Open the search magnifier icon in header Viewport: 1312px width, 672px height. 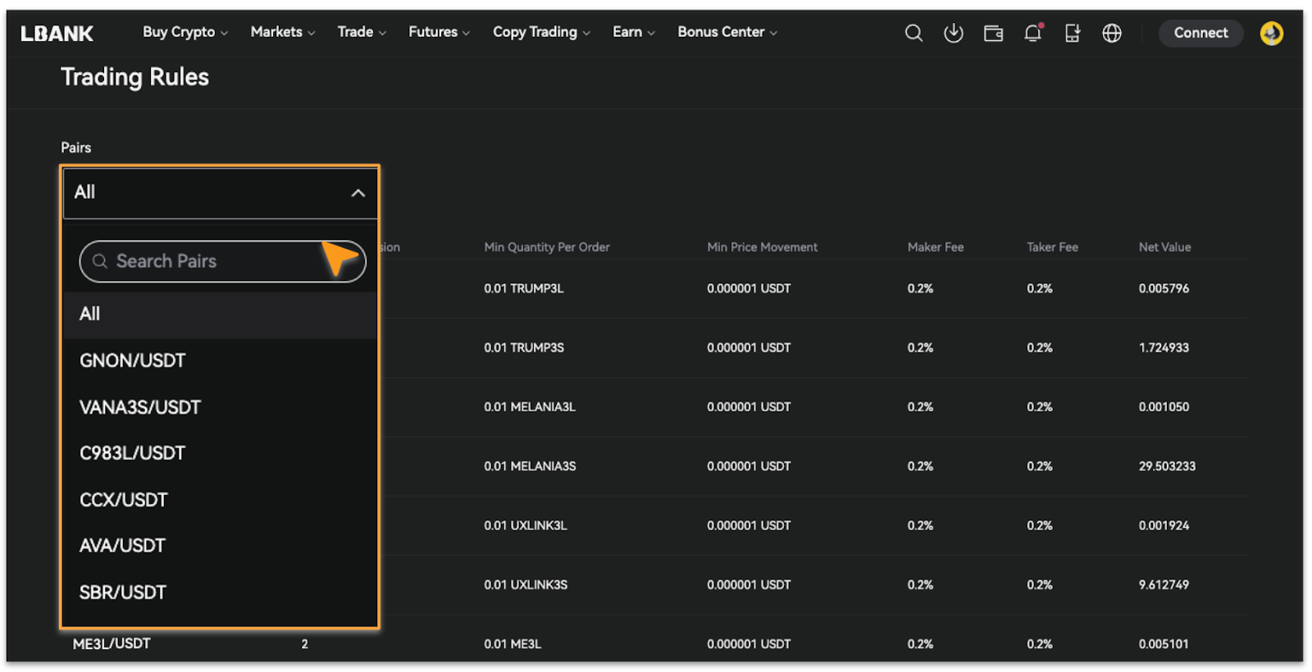click(x=913, y=33)
